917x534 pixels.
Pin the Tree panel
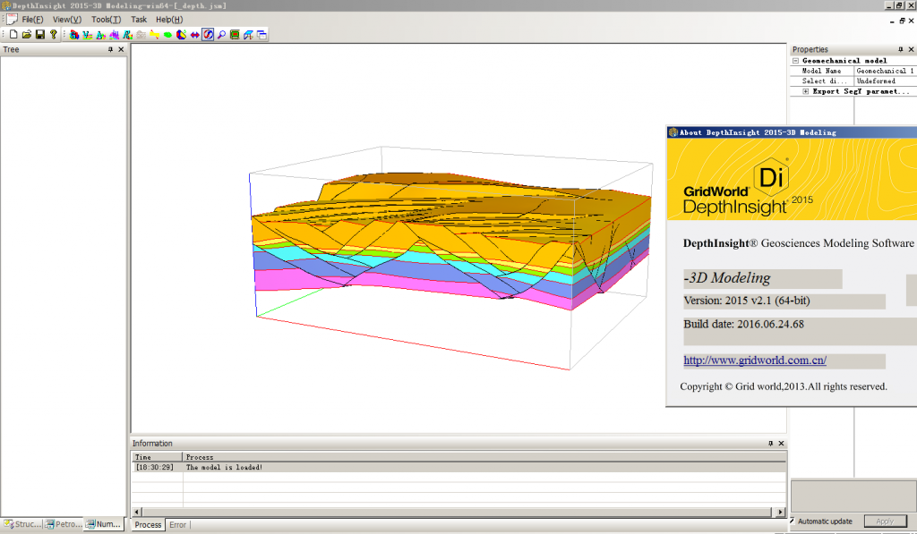(110, 50)
